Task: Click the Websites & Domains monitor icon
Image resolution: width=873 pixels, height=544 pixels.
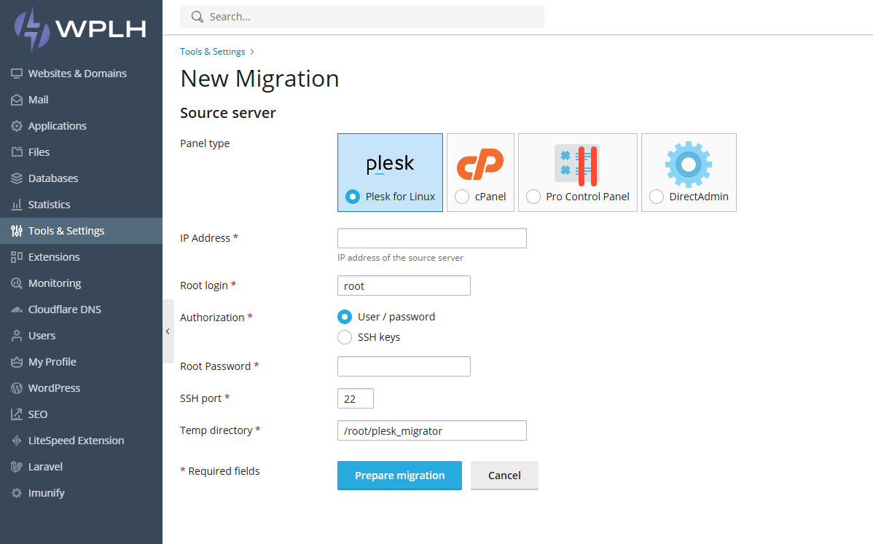Action: pos(17,74)
